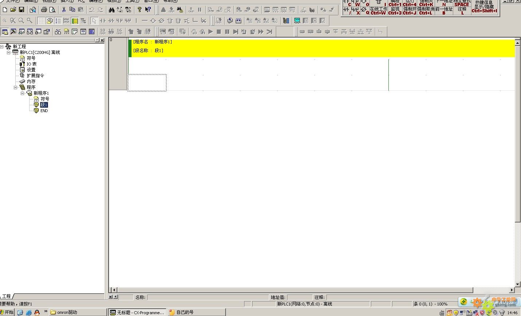Print the program with the printer icon
The image size is (521, 316).
pyautogui.click(x=44, y=9)
